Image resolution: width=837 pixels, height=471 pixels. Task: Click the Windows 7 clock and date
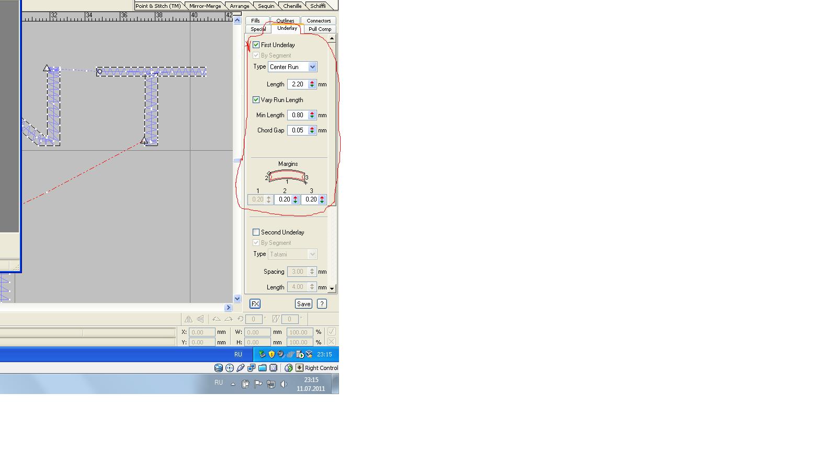point(311,384)
